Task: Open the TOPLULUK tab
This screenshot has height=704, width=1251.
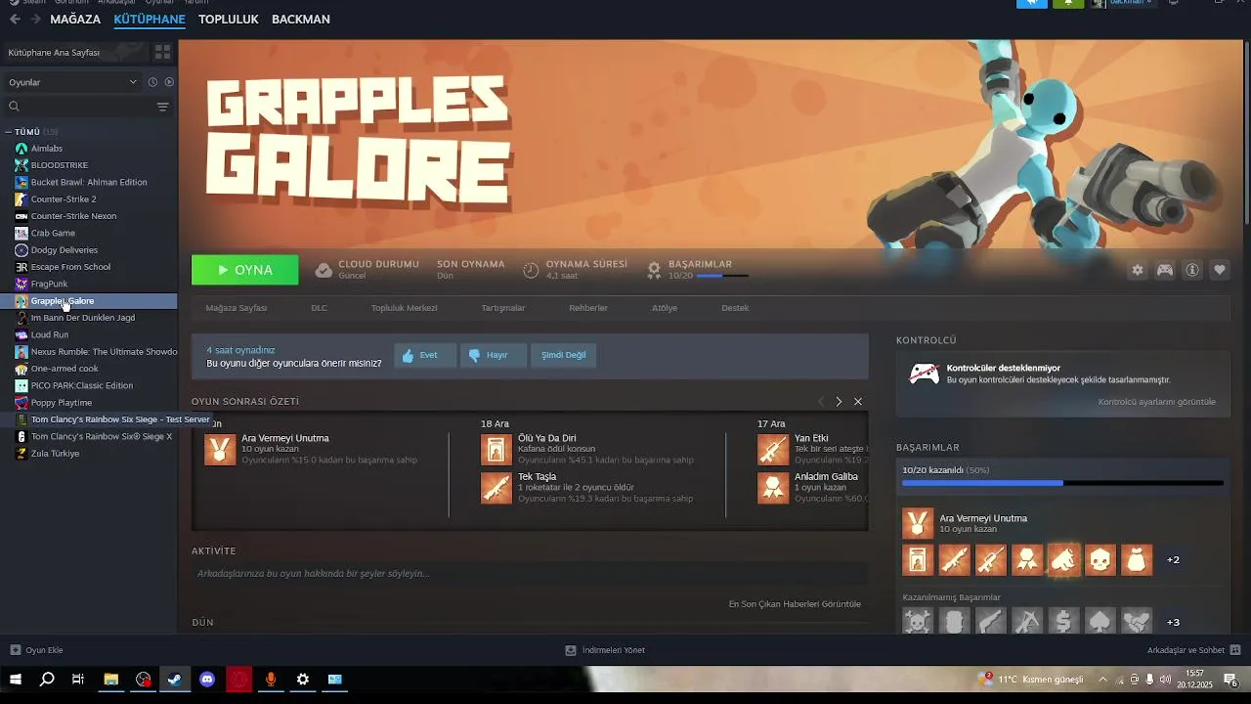Action: (229, 19)
